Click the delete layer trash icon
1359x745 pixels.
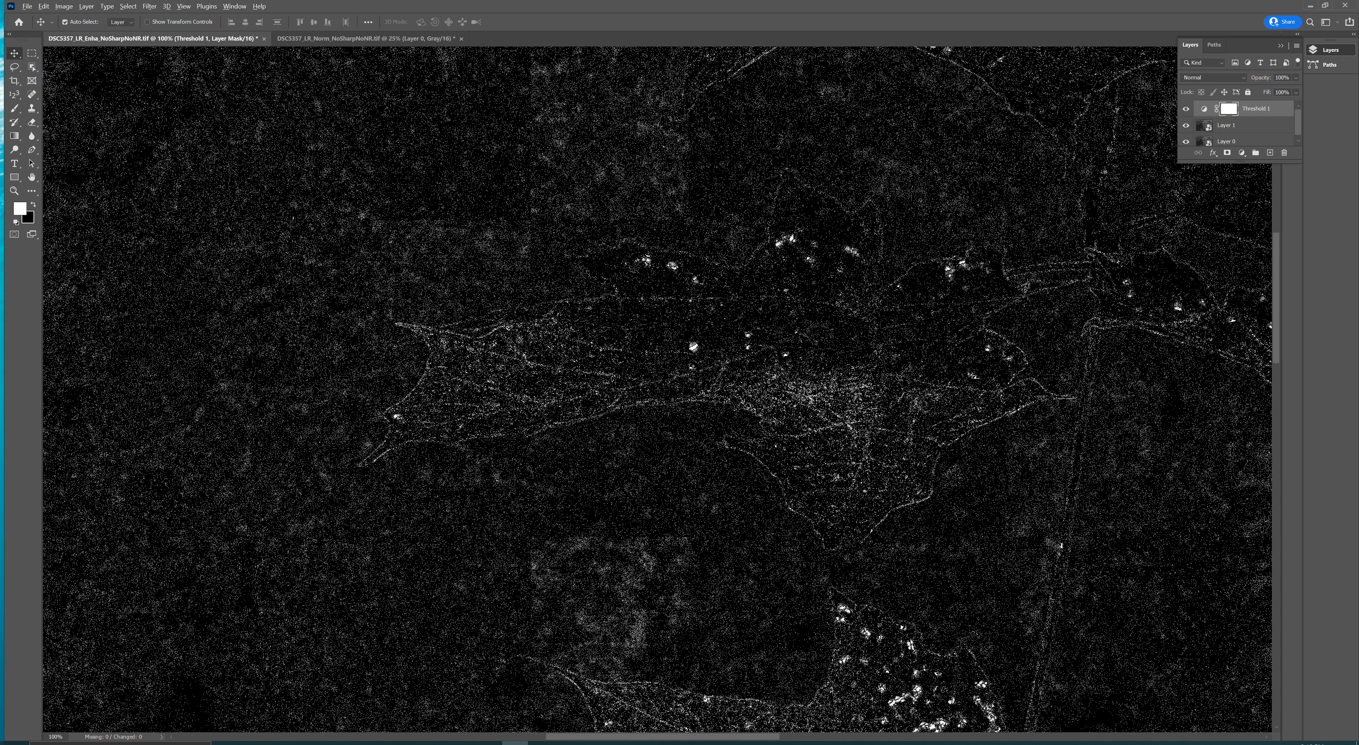(x=1284, y=152)
